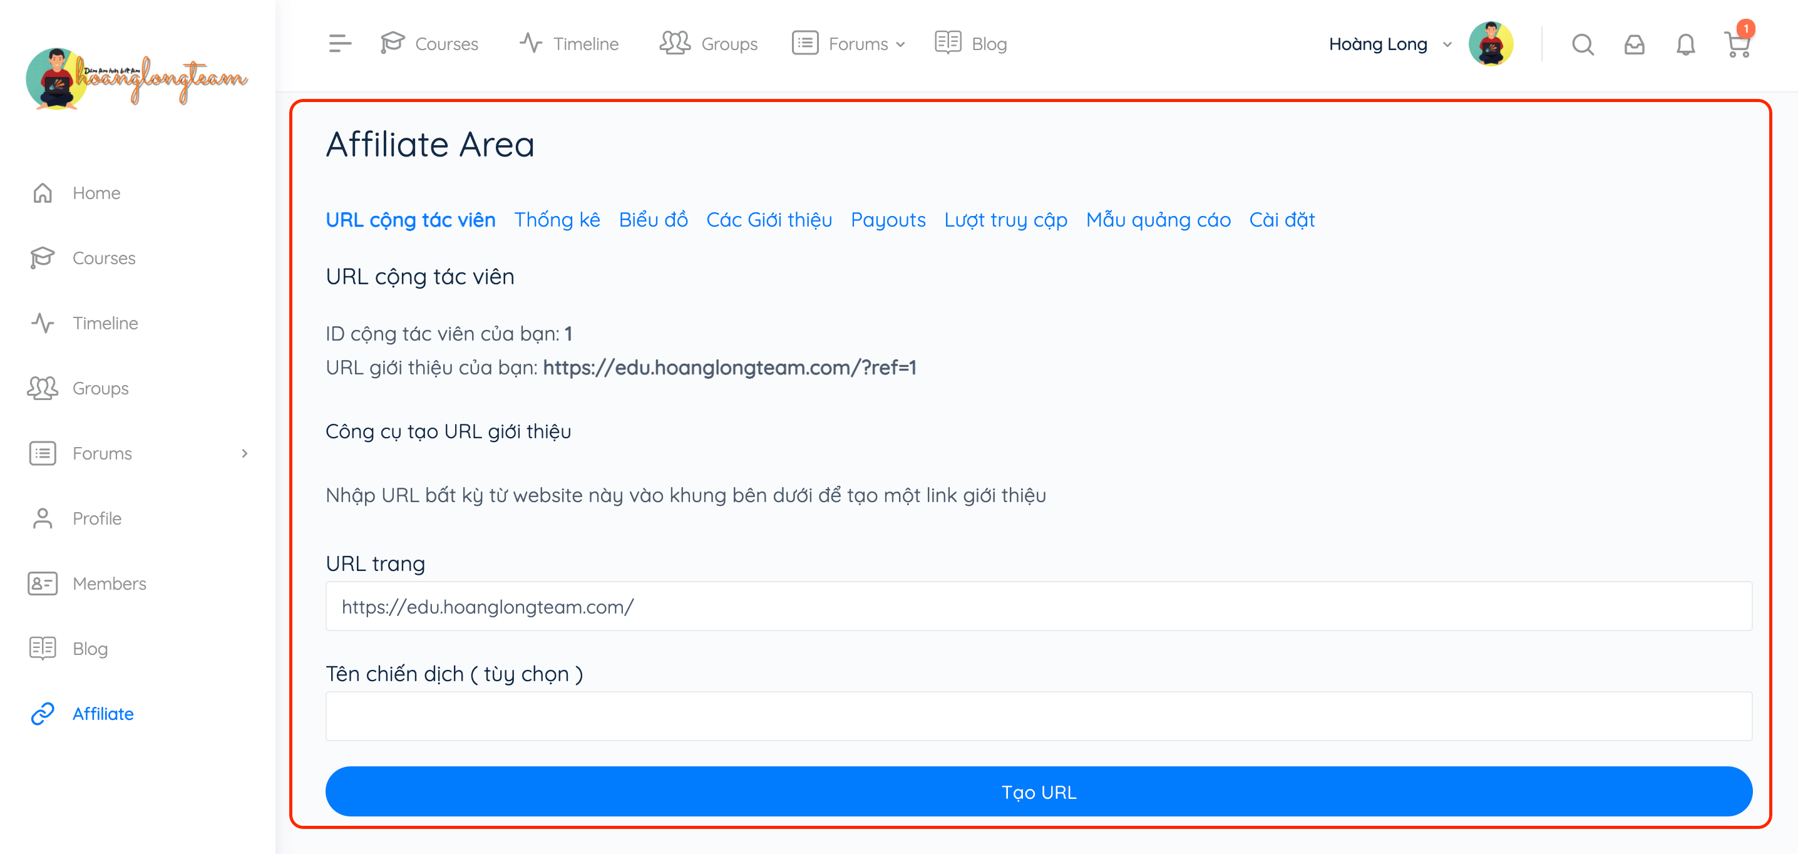Viewport: 1798px width, 854px height.
Task: Focus the Tên chiến dịch input field
Action: [1039, 716]
